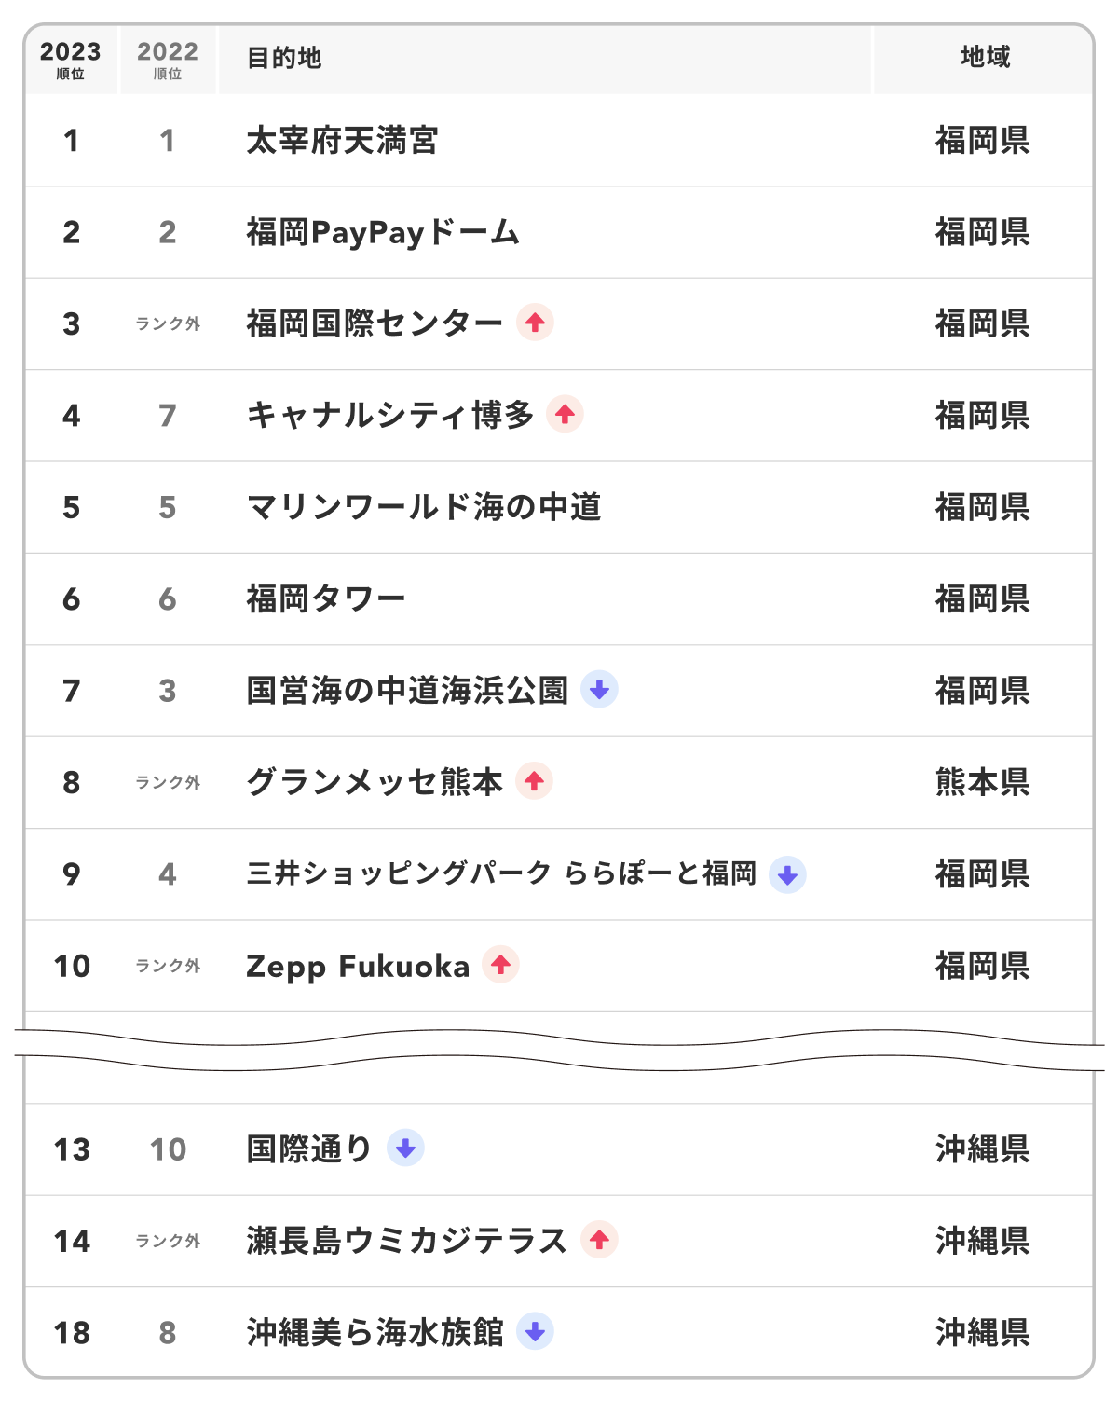Click the up arrow next to グランメッセ熊本

[534, 780]
